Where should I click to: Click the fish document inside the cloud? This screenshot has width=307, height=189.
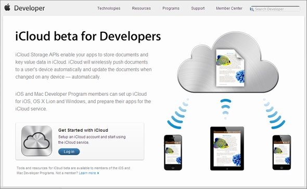(231, 68)
